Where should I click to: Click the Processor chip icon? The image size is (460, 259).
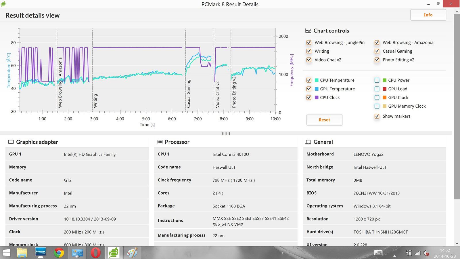coord(160,142)
